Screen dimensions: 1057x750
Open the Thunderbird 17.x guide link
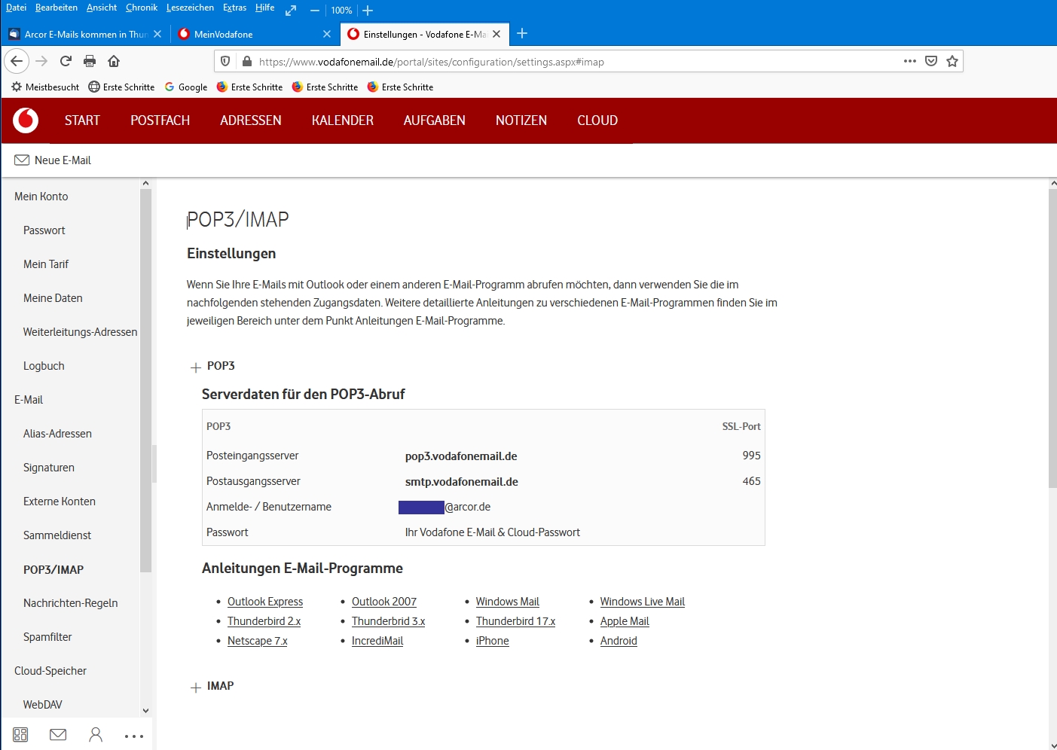(x=515, y=621)
